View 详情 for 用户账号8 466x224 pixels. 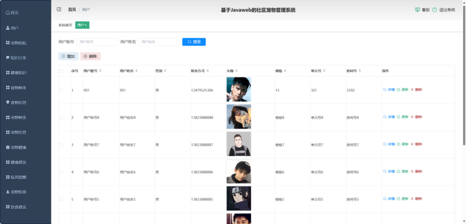click(389, 117)
